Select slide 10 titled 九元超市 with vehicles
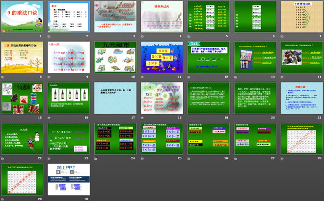 [115, 57]
